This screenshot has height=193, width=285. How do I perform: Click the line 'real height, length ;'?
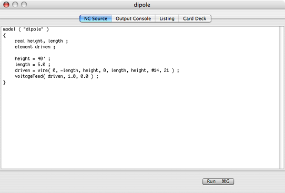[x=41, y=41]
